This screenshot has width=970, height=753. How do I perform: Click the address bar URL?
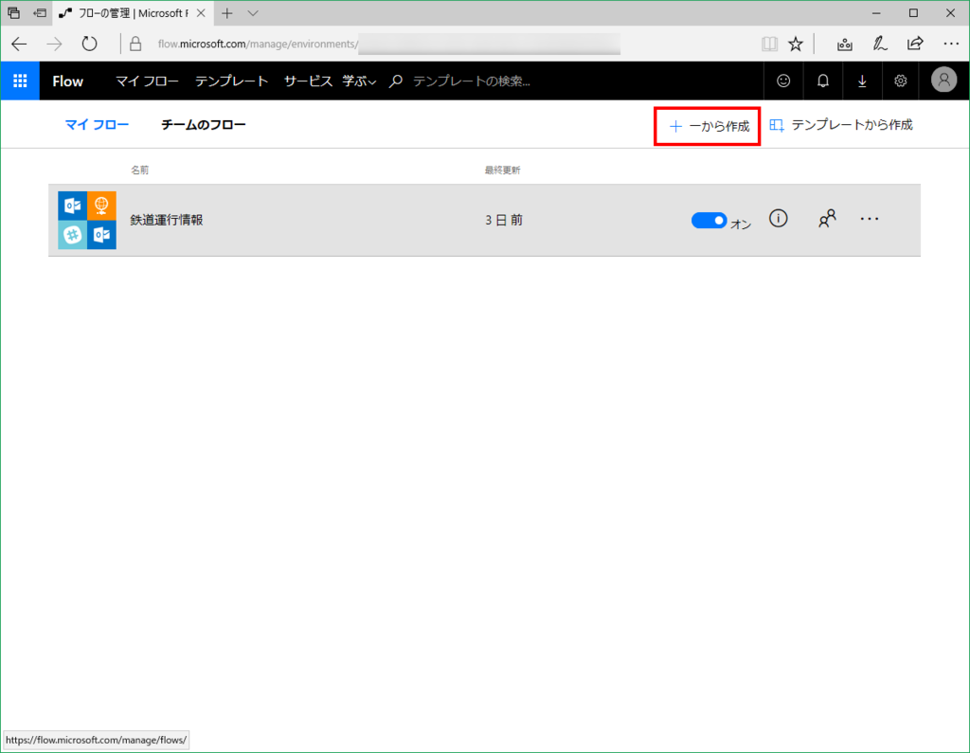click(258, 44)
